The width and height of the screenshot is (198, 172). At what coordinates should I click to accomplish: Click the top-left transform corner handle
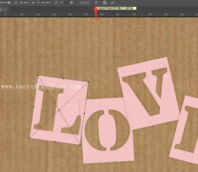[x=38, y=75]
